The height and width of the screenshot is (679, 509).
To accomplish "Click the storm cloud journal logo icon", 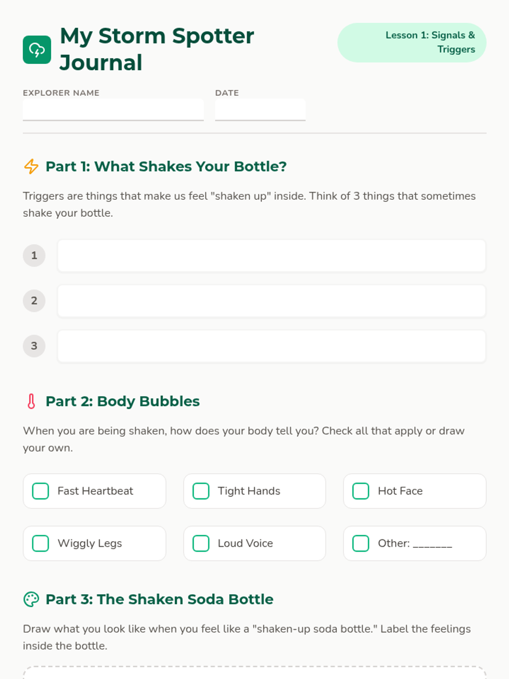I will coord(37,50).
